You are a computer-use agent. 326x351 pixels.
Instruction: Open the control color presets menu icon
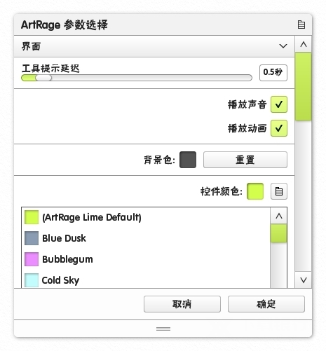279,191
